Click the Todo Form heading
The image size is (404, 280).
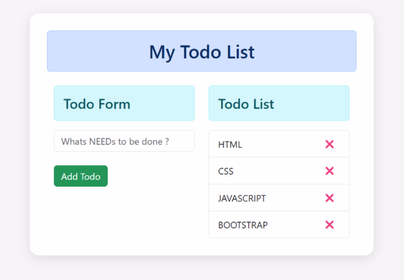click(97, 104)
